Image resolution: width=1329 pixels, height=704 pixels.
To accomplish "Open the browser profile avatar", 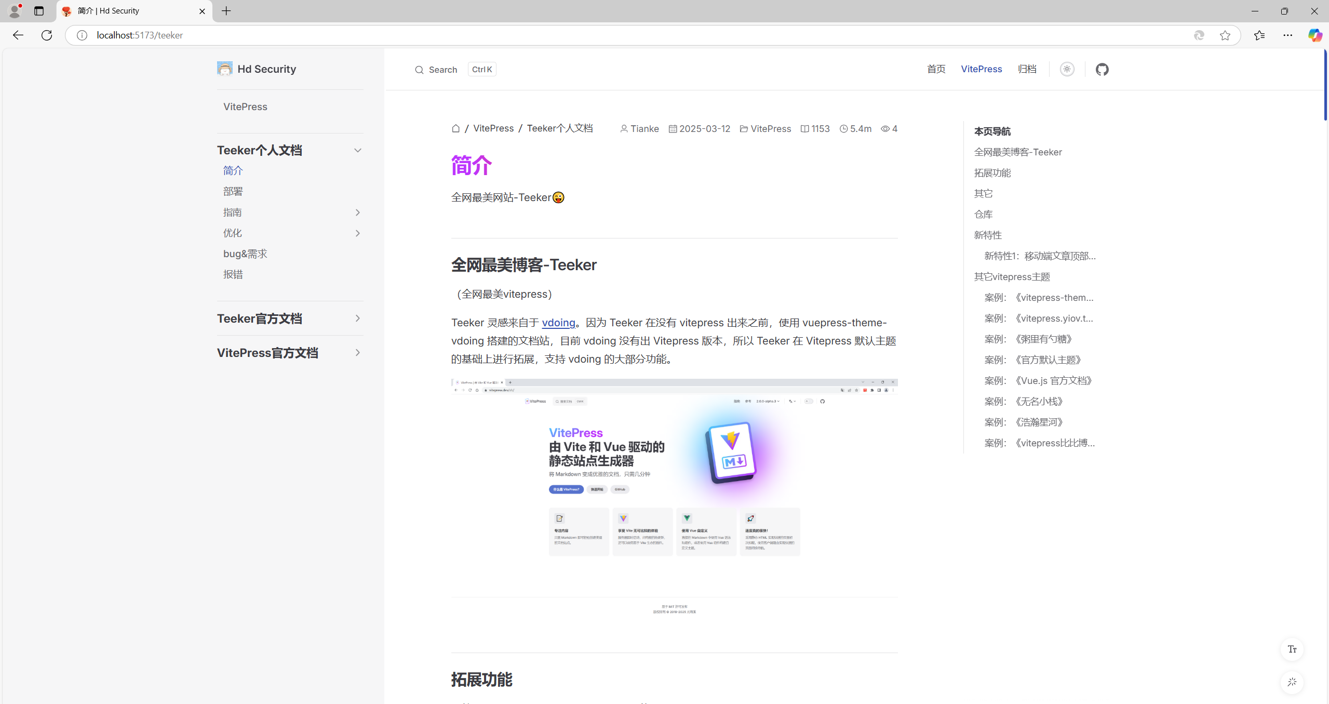I will (16, 10).
